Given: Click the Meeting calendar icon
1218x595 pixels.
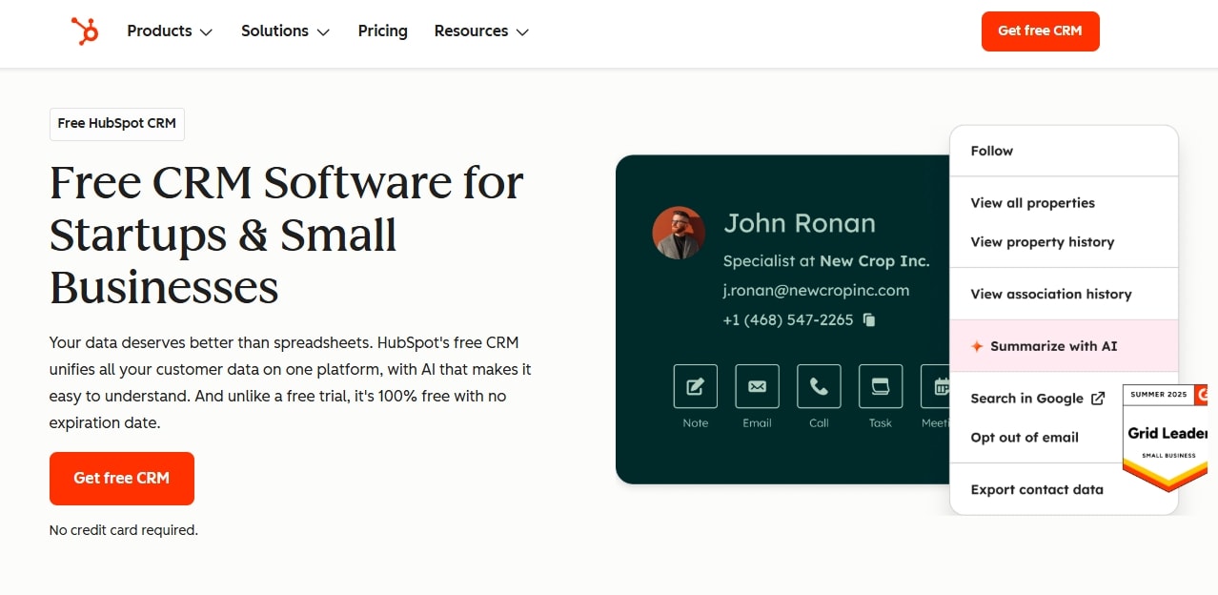Looking at the screenshot, I should point(936,386).
